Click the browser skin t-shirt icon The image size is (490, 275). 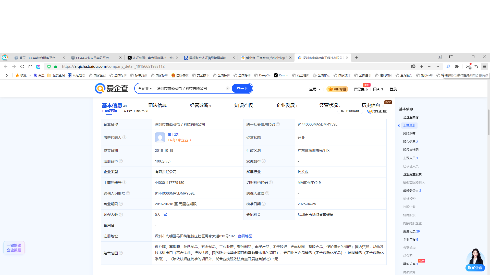(451, 57)
